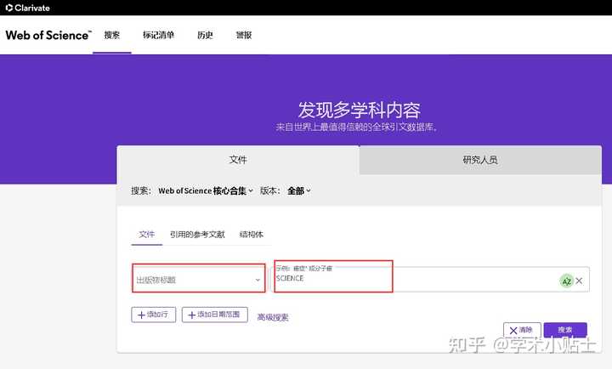This screenshot has width=612, height=369.
Task: Switch to the large 文件 search tab
Action: (238, 160)
